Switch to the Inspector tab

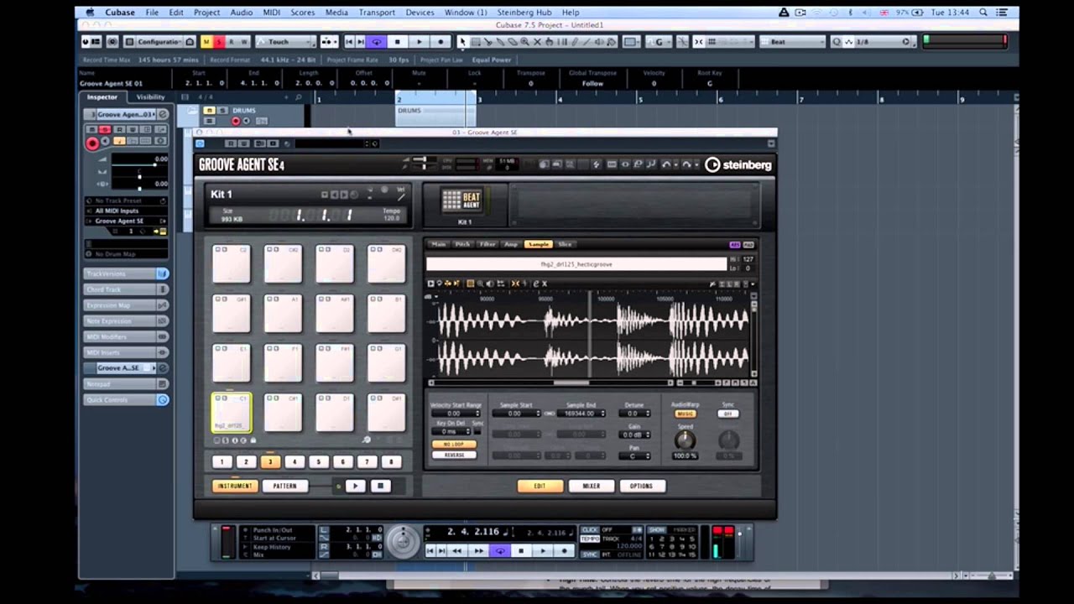pos(102,97)
